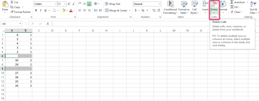Screen dimensions: 259x101
Task: Click cell containing 30
Action: [x=12, y=60]
